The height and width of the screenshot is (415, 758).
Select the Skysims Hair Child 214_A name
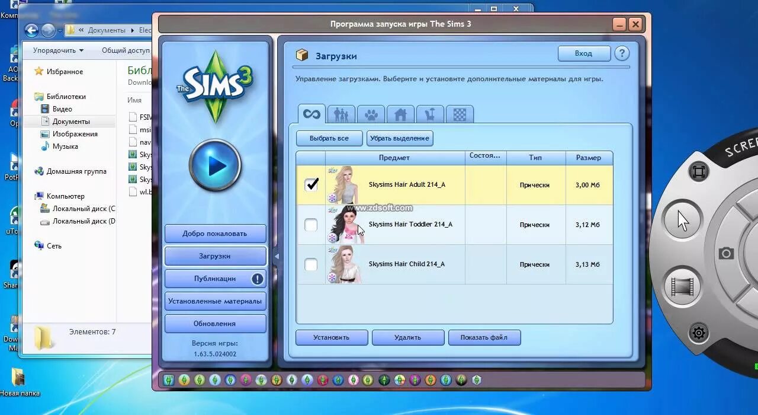coord(406,264)
